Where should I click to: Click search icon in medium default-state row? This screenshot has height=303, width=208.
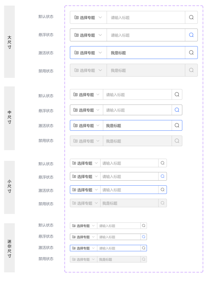click(177, 94)
